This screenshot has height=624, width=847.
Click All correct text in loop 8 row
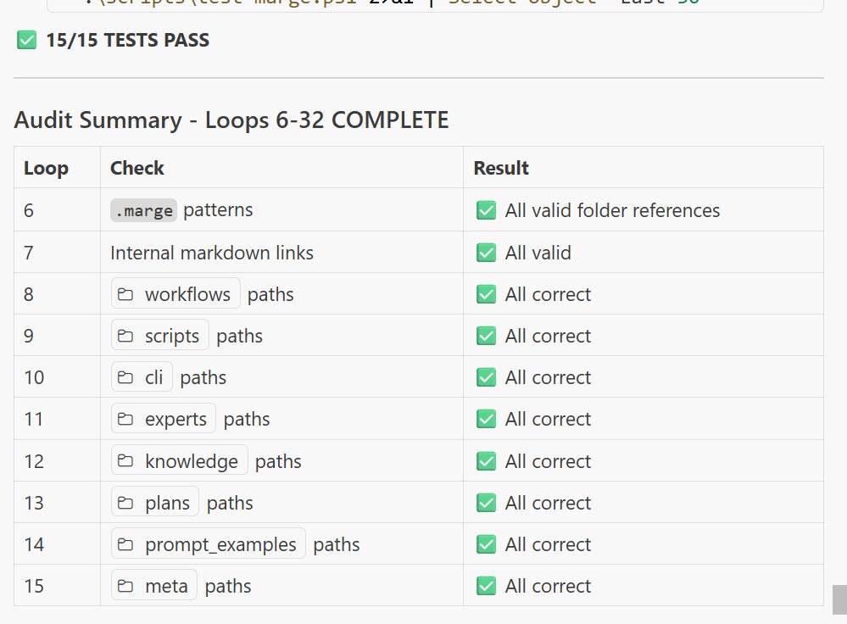coord(549,294)
